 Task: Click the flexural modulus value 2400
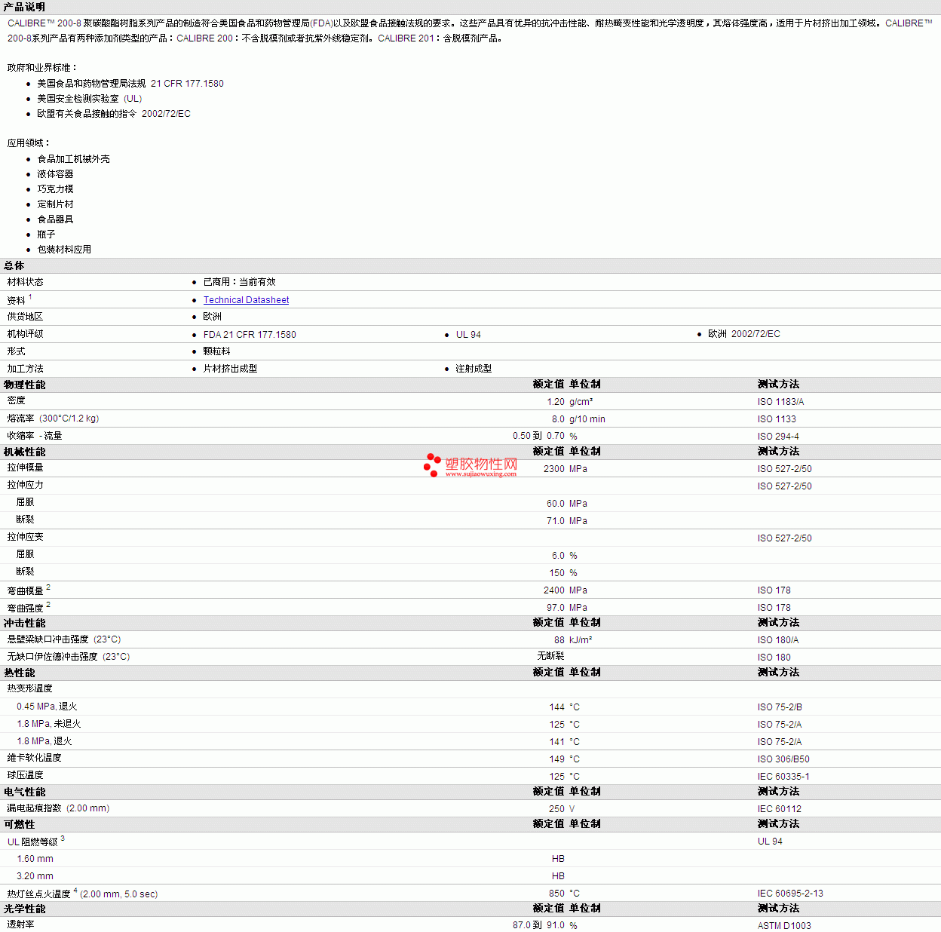(554, 590)
